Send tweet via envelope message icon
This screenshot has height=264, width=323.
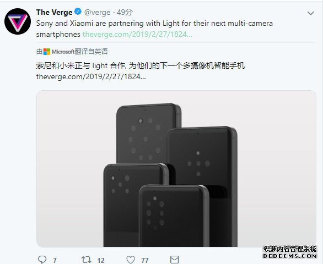175,260
